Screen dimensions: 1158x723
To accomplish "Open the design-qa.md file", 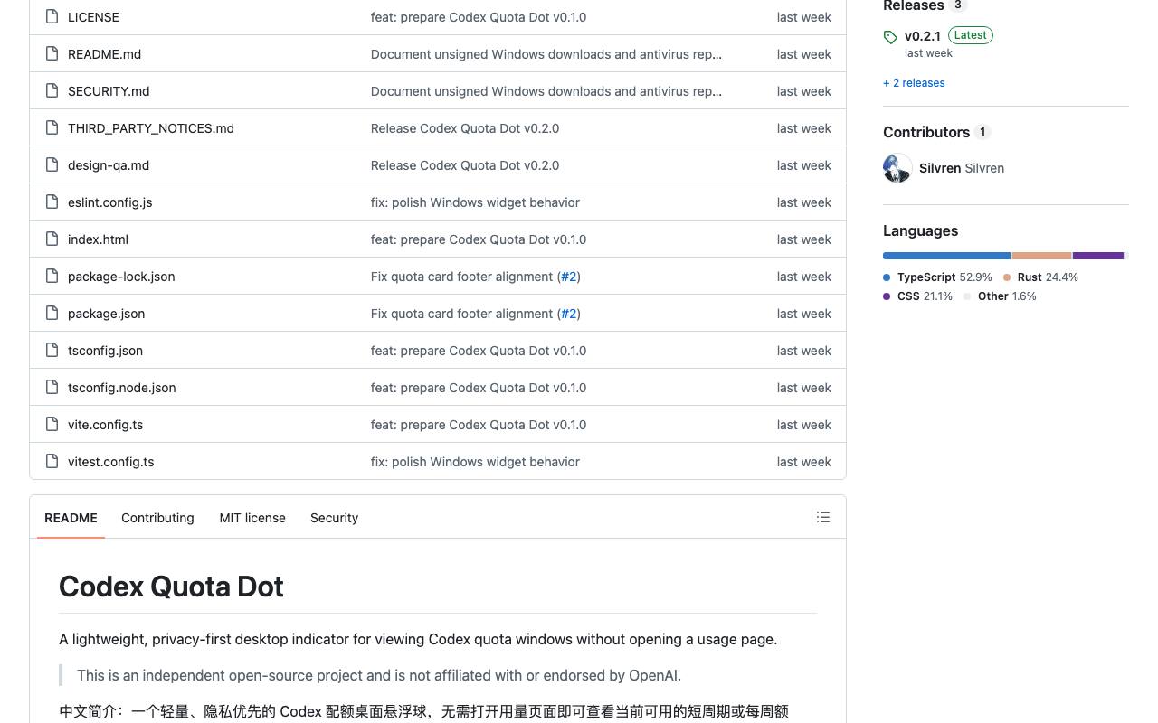I will click(109, 165).
